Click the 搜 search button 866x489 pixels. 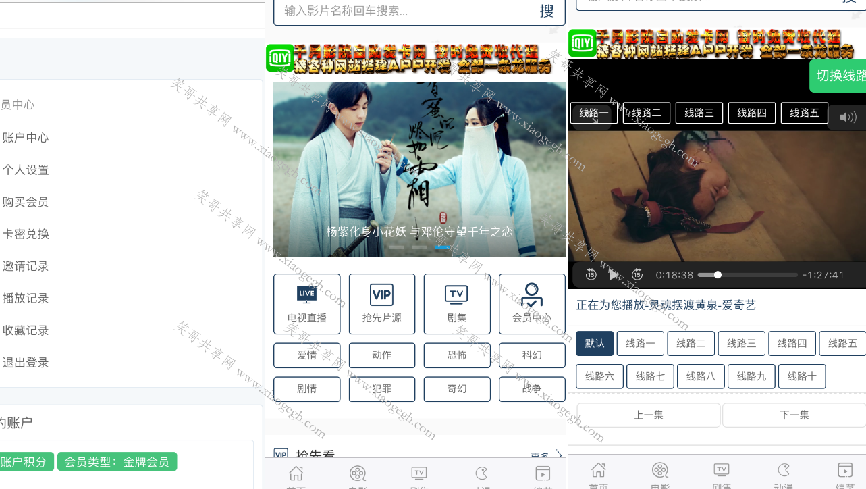click(x=547, y=11)
